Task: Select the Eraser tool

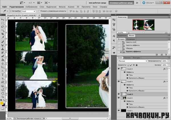Action: pyautogui.click(x=3, y=56)
